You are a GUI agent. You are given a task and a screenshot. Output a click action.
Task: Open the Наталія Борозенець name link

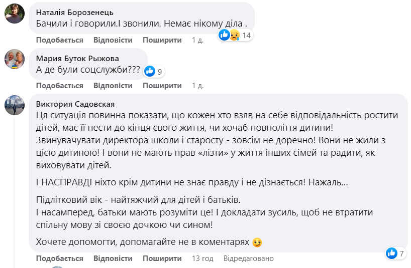[x=75, y=12]
